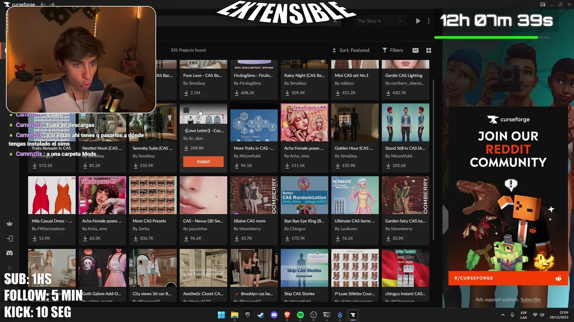Viewport: 574px width, 322px height.
Task: Open Brave browser from the taskbar
Action: coord(287,315)
